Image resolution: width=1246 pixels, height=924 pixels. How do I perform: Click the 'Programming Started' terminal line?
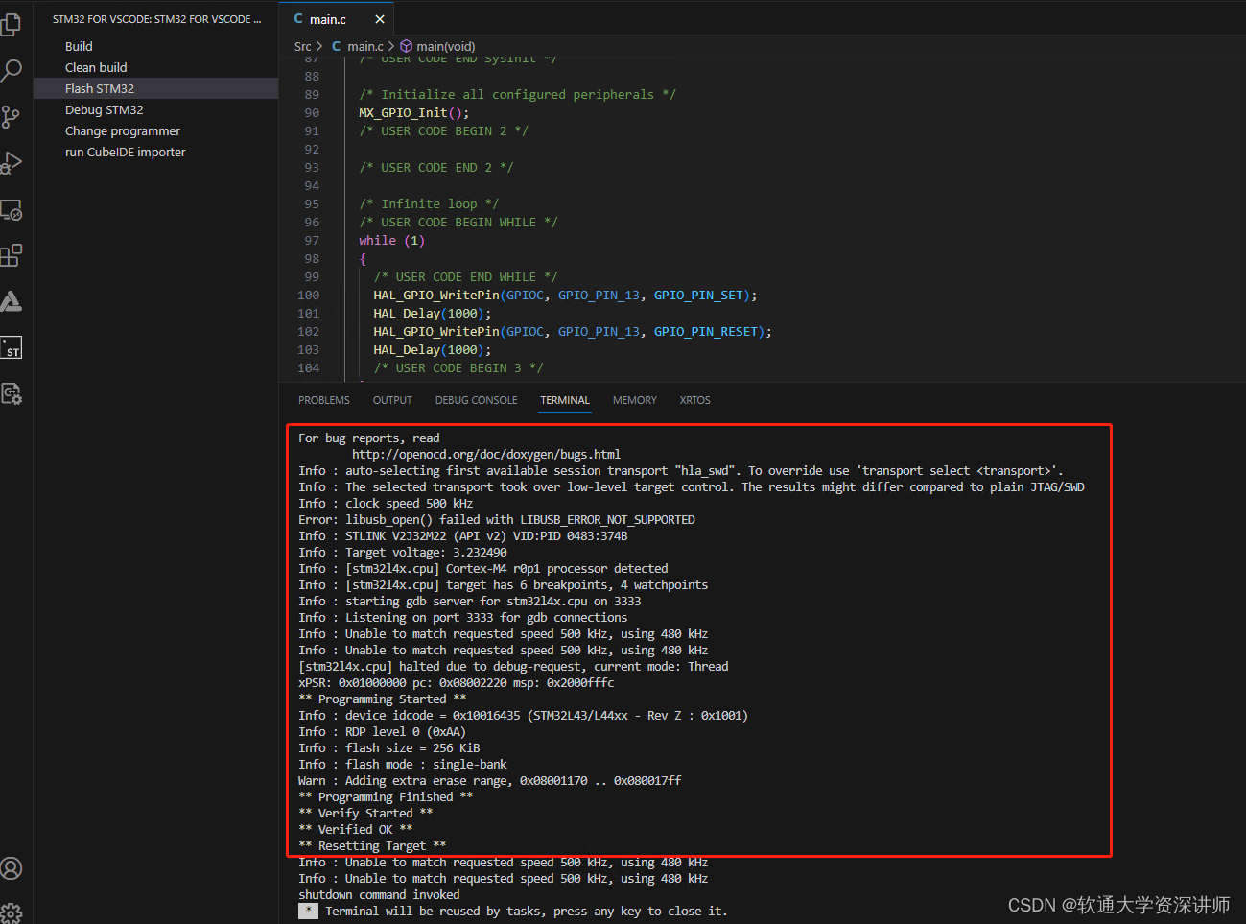point(383,699)
